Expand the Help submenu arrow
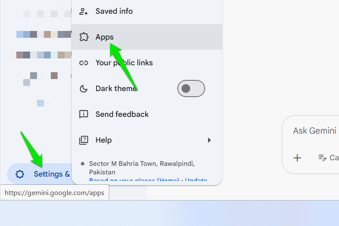Screen dimensions: 339x226 [209, 140]
